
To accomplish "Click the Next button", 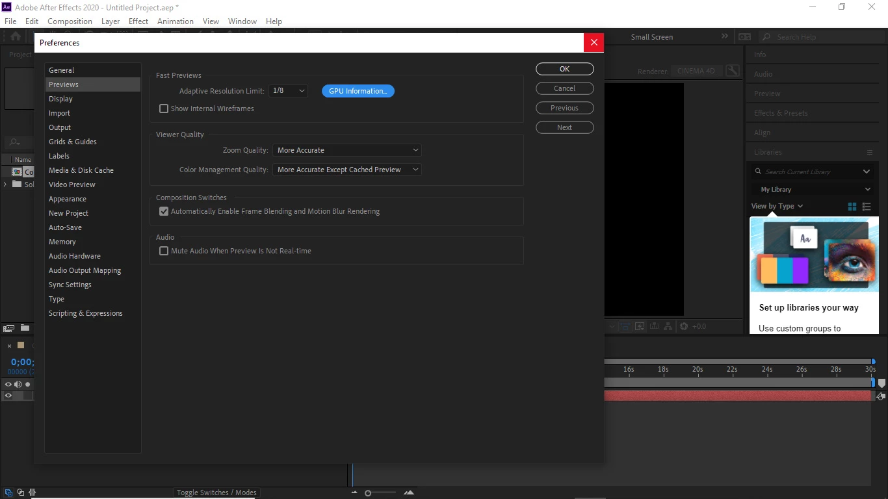I will [x=565, y=127].
